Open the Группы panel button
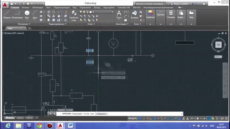Screen dimensions: 230x129 coord(161,14)
